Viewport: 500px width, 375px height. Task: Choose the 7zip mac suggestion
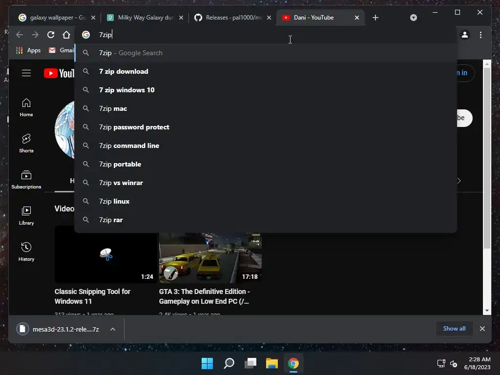265,108
